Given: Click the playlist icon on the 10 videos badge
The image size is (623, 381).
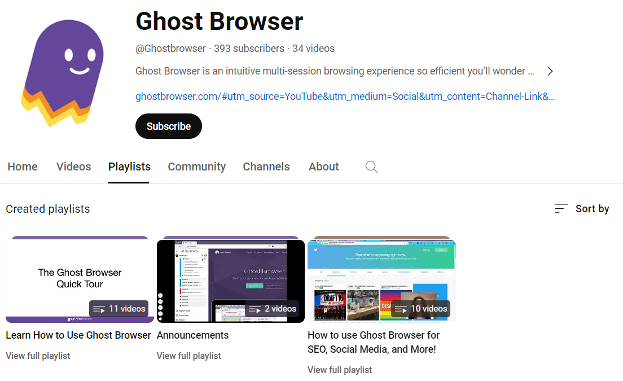Looking at the screenshot, I should pos(402,309).
